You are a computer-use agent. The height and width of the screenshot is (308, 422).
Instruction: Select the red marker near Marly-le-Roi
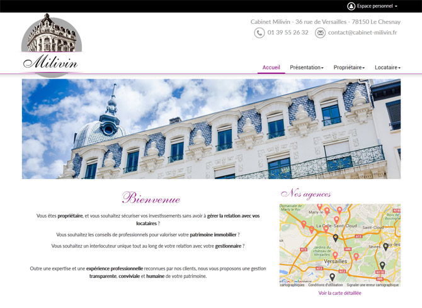(327, 211)
